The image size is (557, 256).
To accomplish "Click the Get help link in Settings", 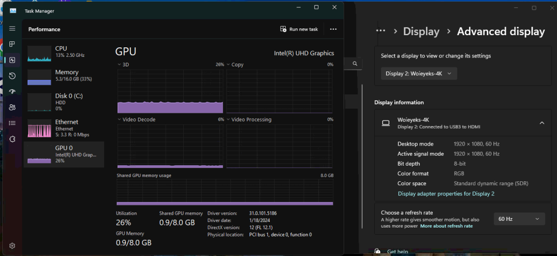I will [397, 252].
